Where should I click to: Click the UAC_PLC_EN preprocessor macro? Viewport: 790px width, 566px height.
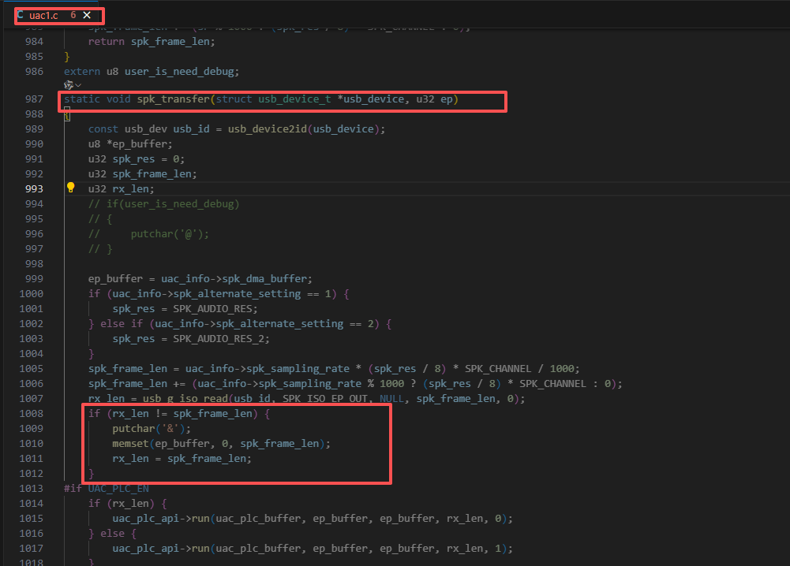[x=118, y=489]
